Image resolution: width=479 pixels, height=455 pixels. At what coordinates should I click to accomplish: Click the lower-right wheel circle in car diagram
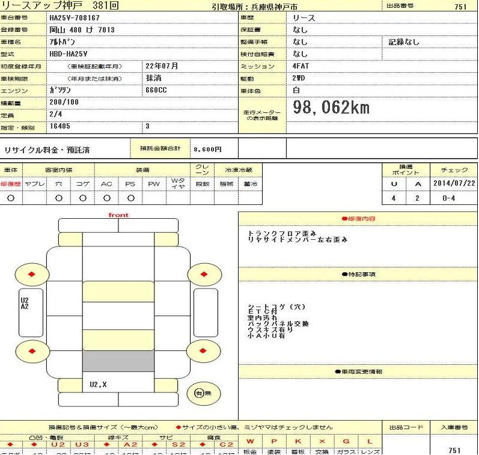204,352
